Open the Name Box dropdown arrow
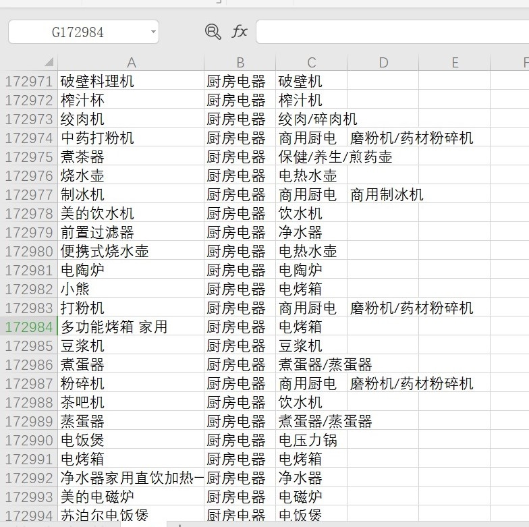 tap(153, 32)
